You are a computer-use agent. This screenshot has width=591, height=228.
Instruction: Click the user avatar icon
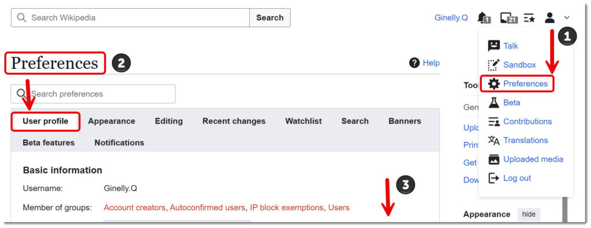(x=550, y=17)
